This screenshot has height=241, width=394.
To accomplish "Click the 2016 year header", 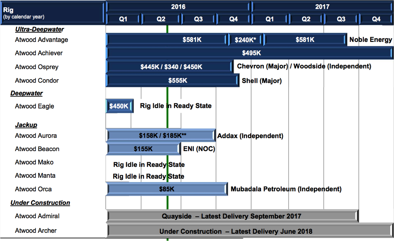I will point(178,7).
